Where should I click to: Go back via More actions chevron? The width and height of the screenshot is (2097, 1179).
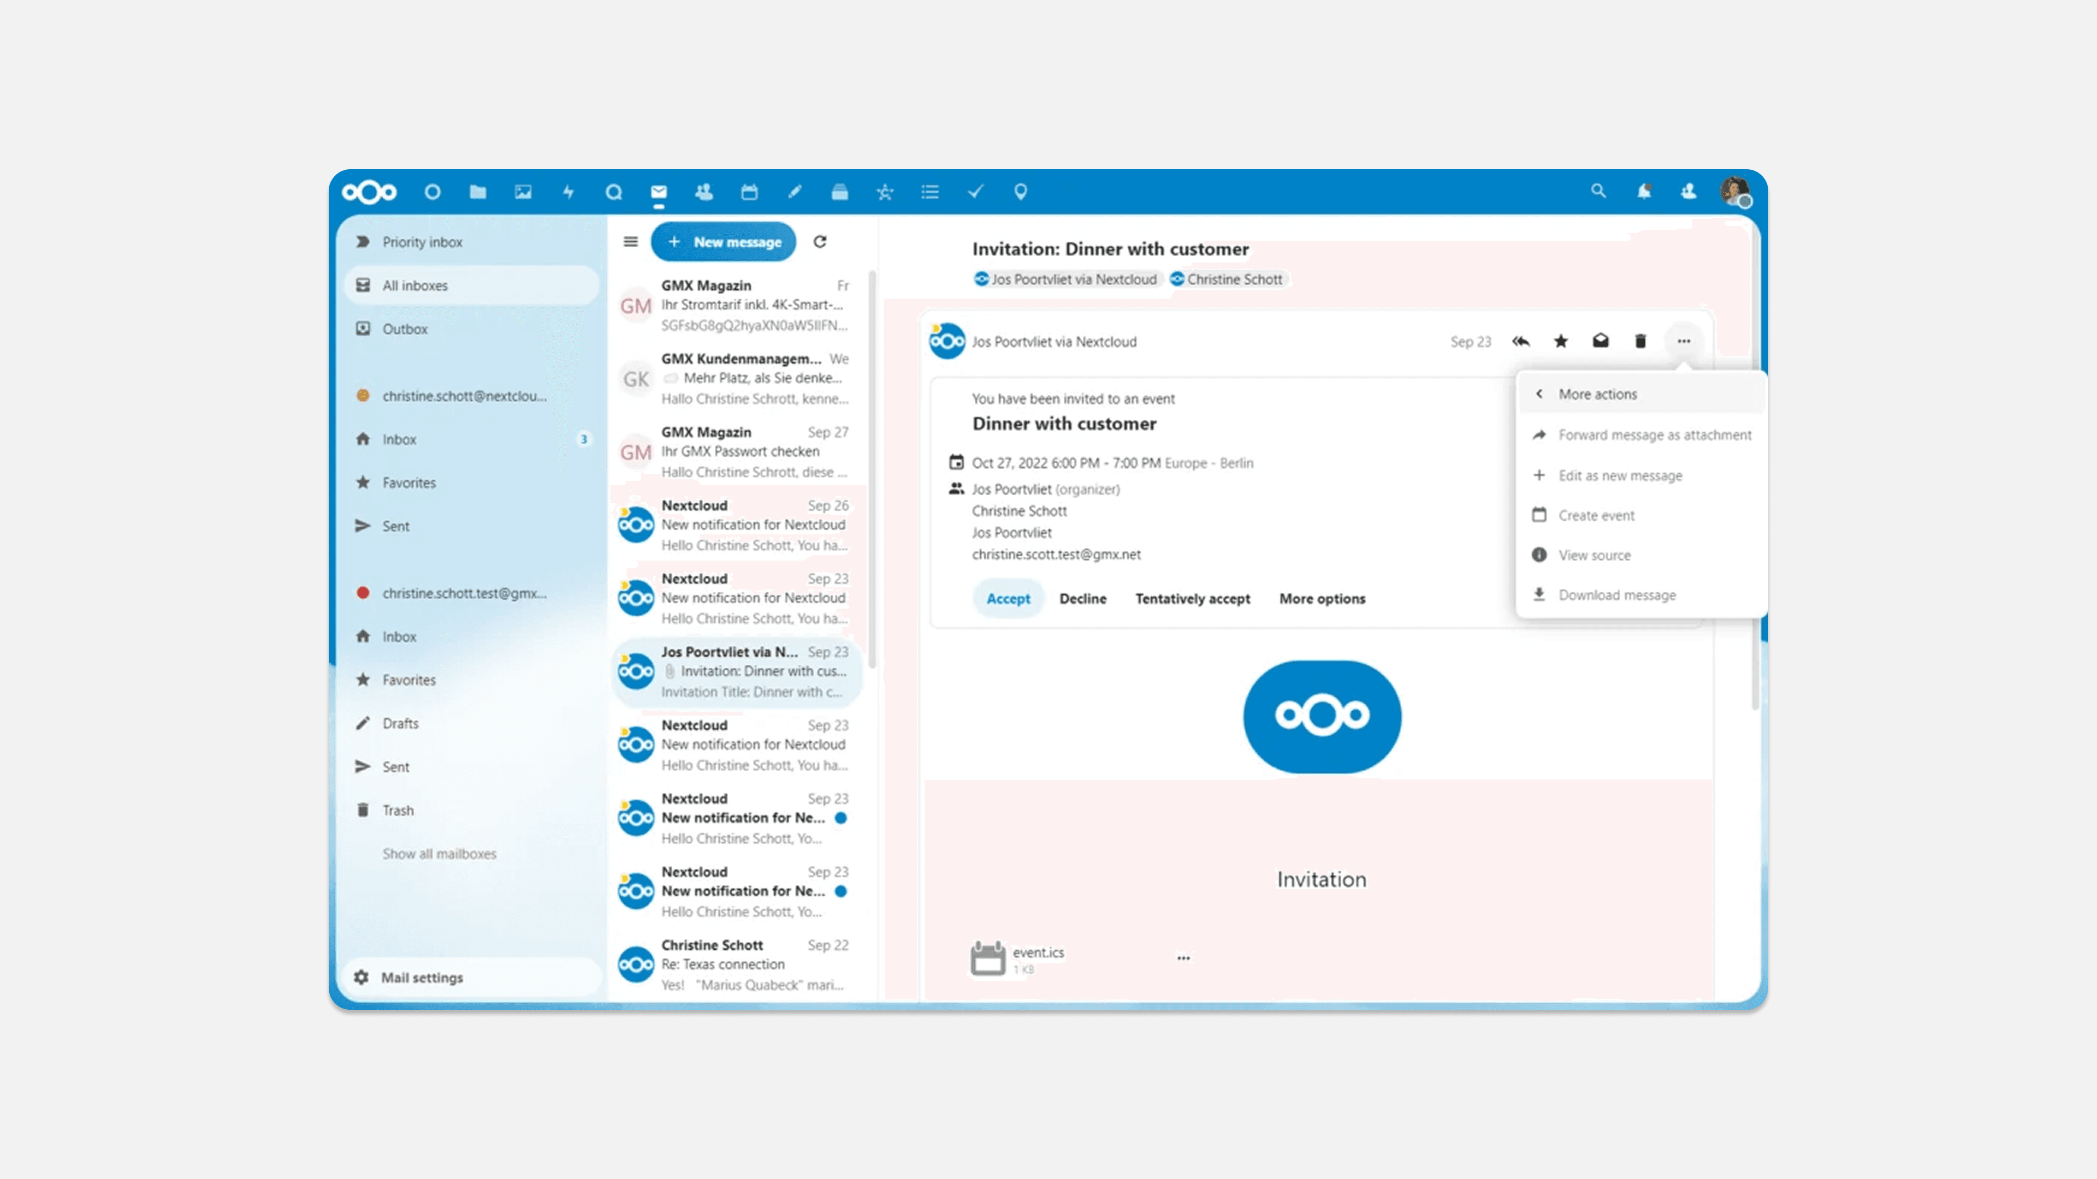click(1539, 394)
